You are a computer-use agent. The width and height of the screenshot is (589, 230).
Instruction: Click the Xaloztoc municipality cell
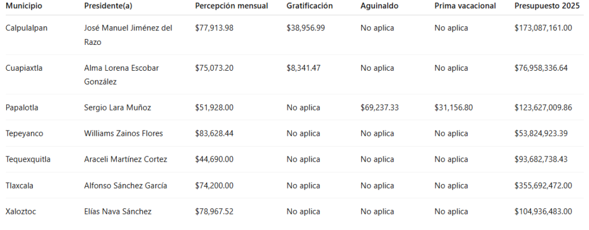pyautogui.click(x=21, y=212)
